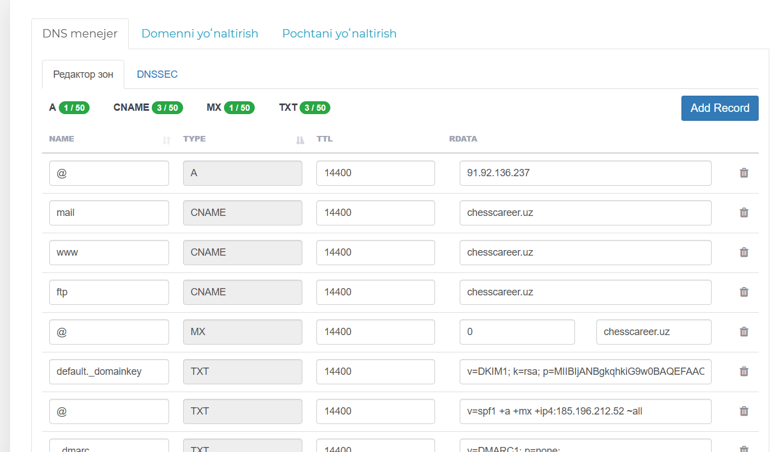Sort records by TYPE column arrows
The width and height of the screenshot is (771, 452).
point(300,140)
